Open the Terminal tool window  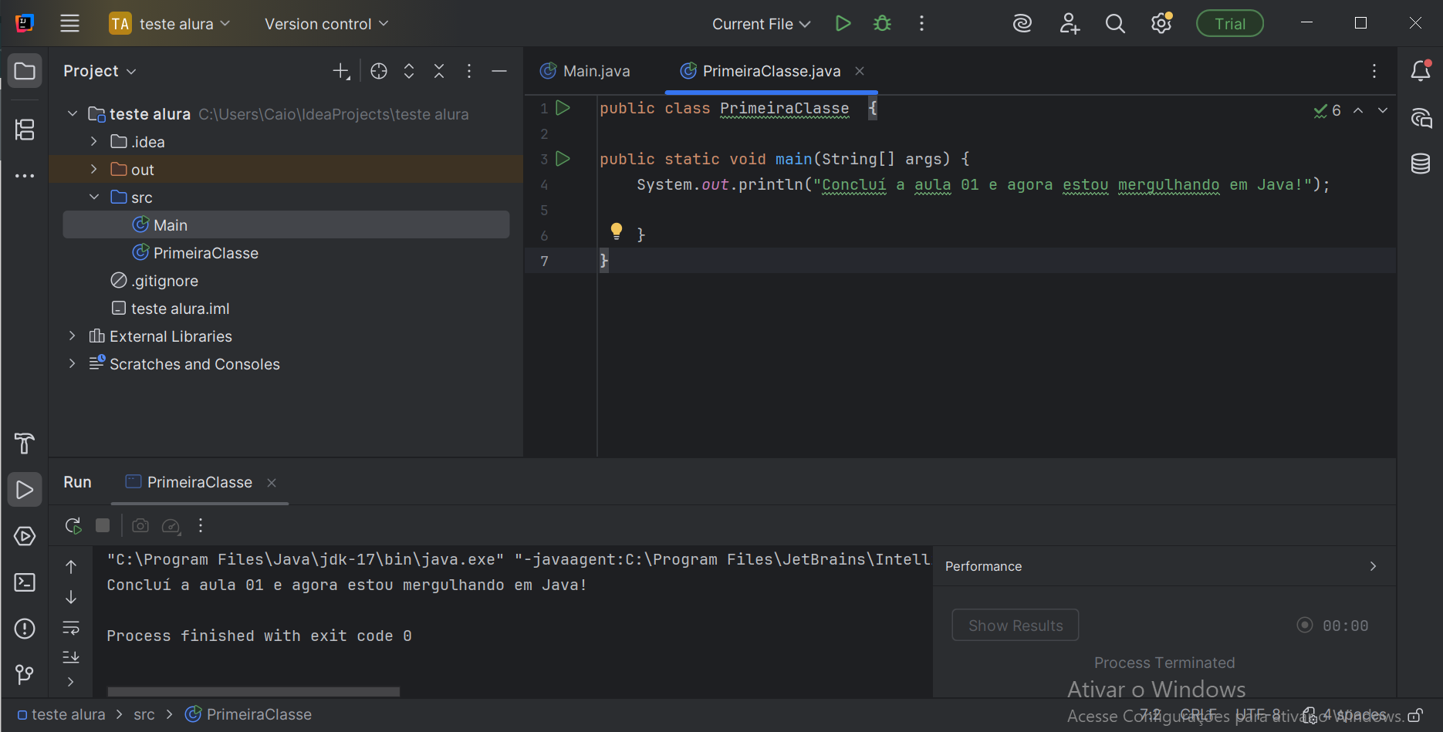coord(25,582)
